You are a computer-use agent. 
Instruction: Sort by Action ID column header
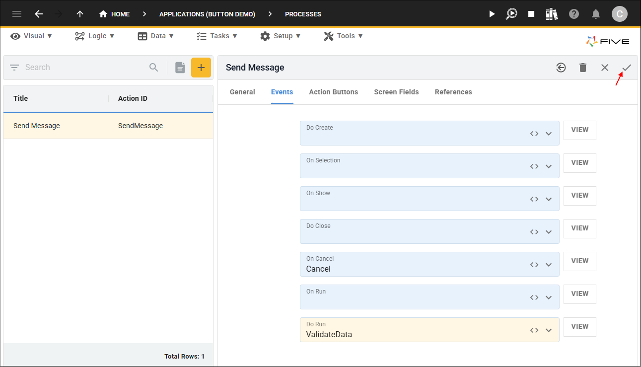133,98
